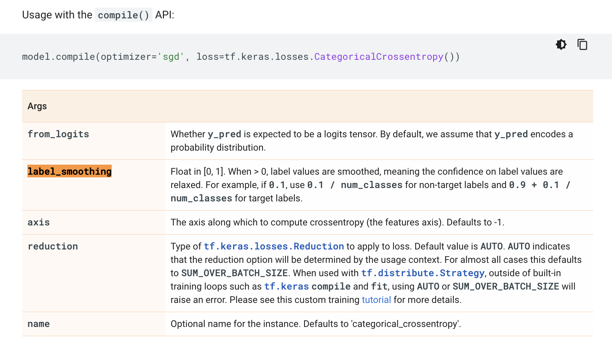Expand the reduction argument description

pyautogui.click(x=53, y=246)
